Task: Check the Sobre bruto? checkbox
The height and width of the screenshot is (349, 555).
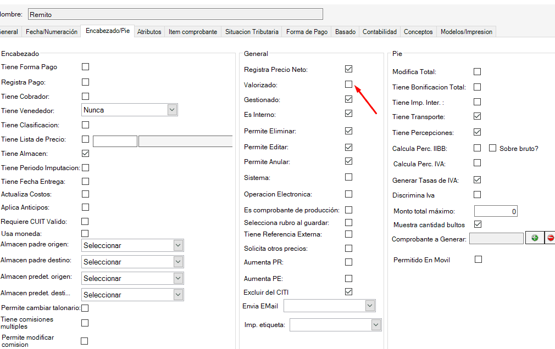Action: click(x=492, y=148)
